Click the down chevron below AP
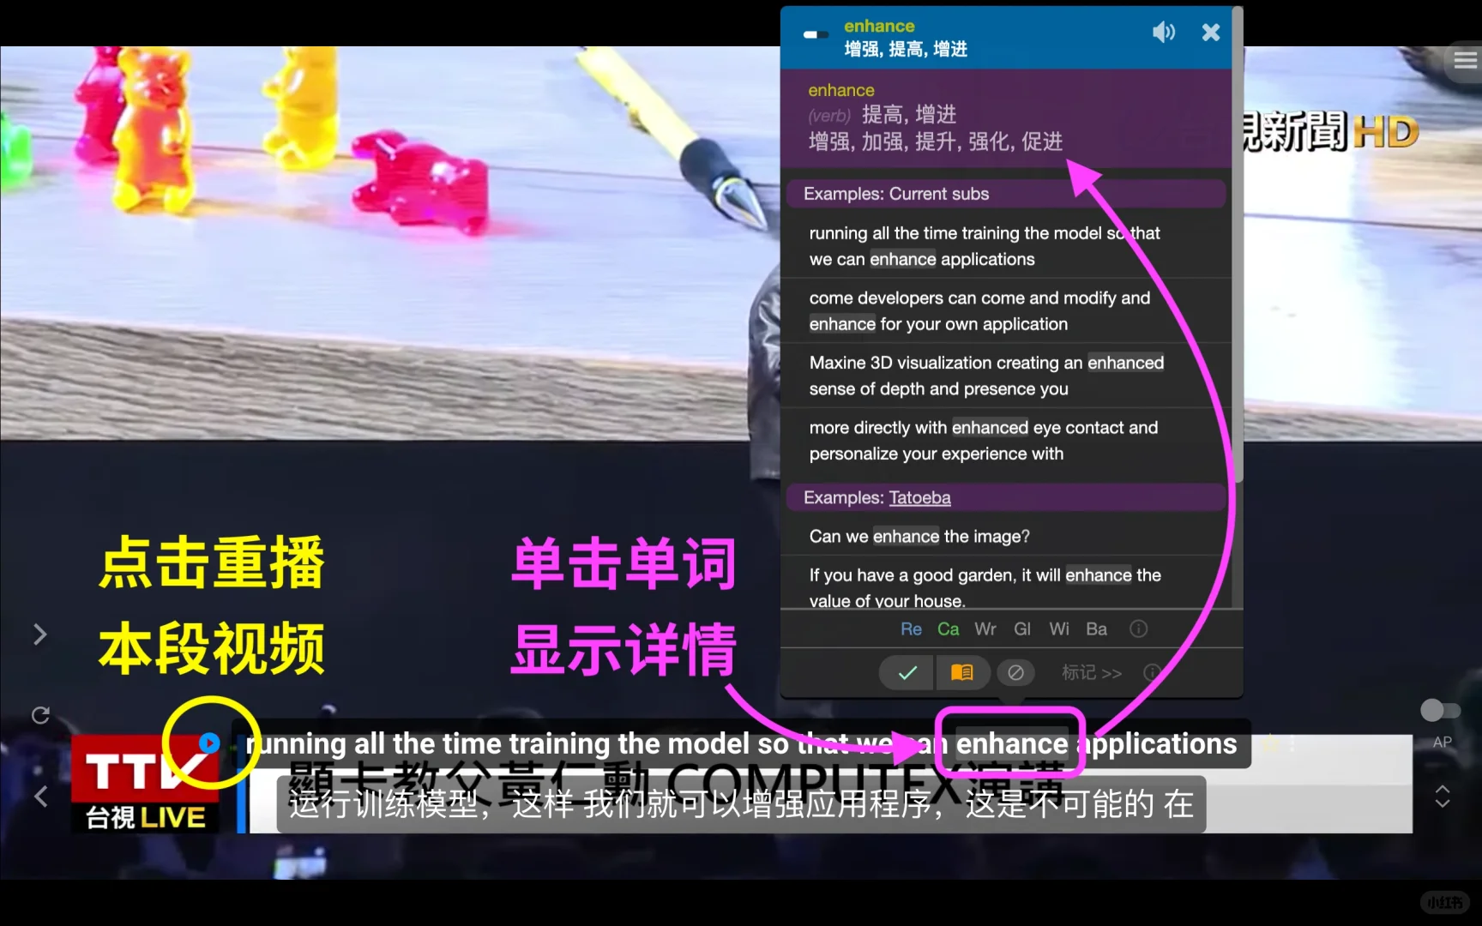The height and width of the screenshot is (926, 1482). [1443, 803]
